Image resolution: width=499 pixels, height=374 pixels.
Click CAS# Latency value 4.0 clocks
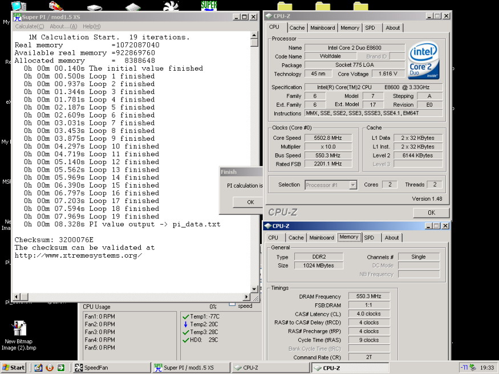point(368,314)
